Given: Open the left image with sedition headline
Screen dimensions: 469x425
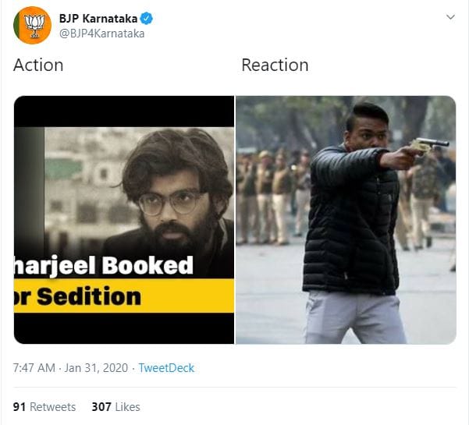Looking at the screenshot, I should [124, 219].
